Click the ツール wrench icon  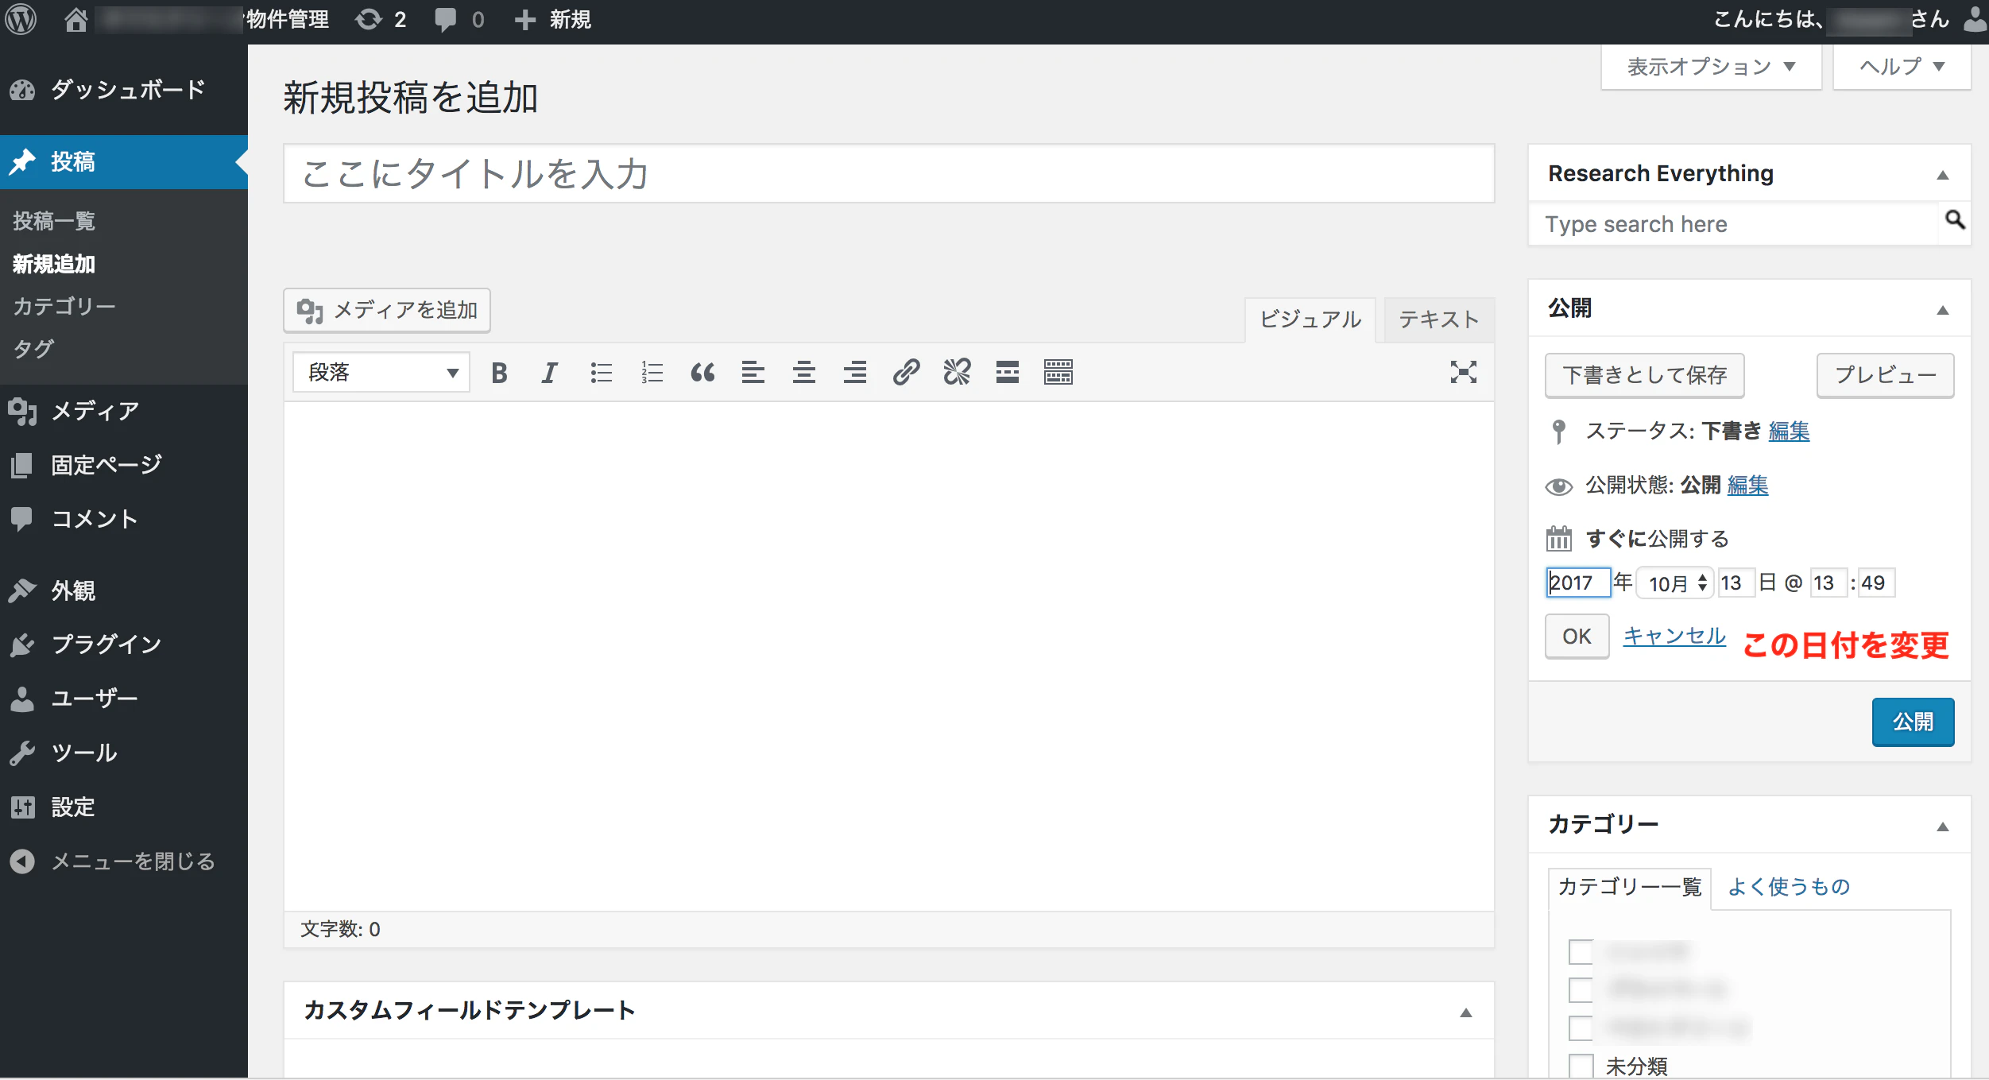point(22,753)
